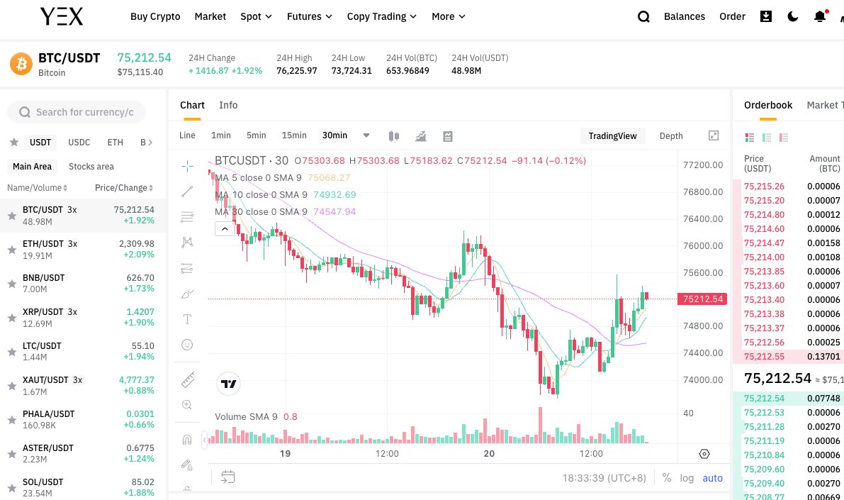Switch chart to Depth view
This screenshot has height=500, width=844.
[x=671, y=135]
